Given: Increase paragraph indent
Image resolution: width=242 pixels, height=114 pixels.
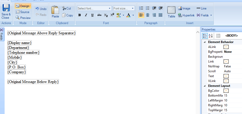Looking at the screenshot, I should 160,8.
